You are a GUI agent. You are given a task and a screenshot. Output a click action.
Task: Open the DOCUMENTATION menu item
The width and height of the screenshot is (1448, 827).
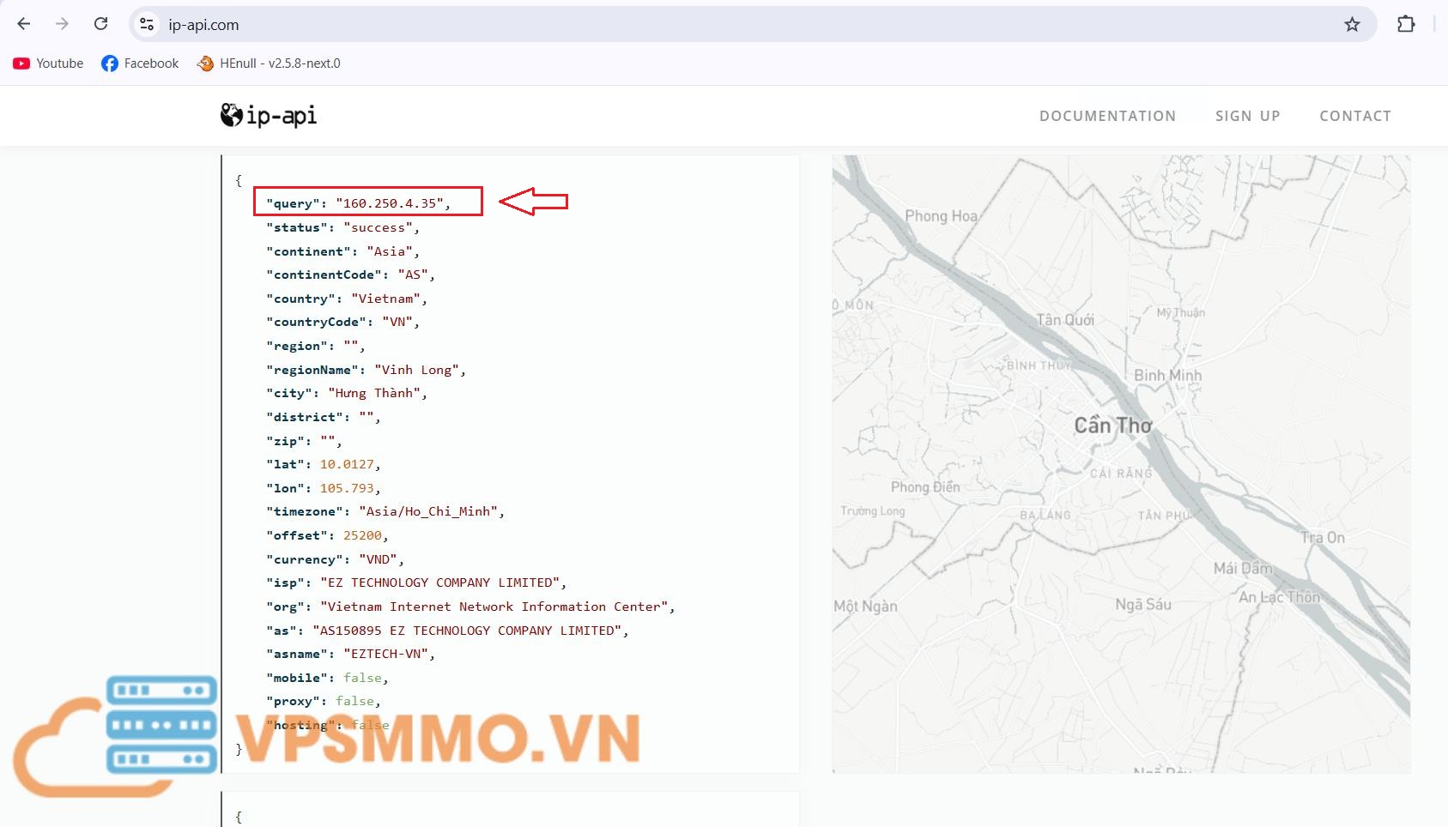pos(1107,116)
